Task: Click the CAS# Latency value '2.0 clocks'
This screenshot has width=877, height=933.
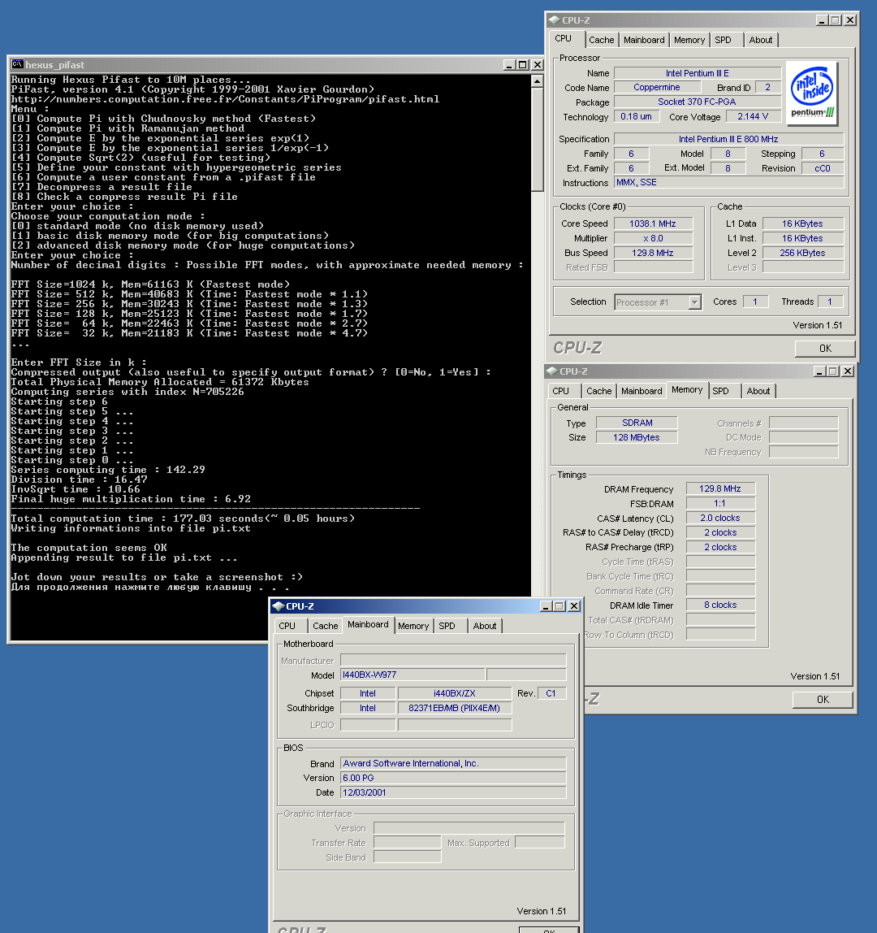Action: (x=720, y=518)
